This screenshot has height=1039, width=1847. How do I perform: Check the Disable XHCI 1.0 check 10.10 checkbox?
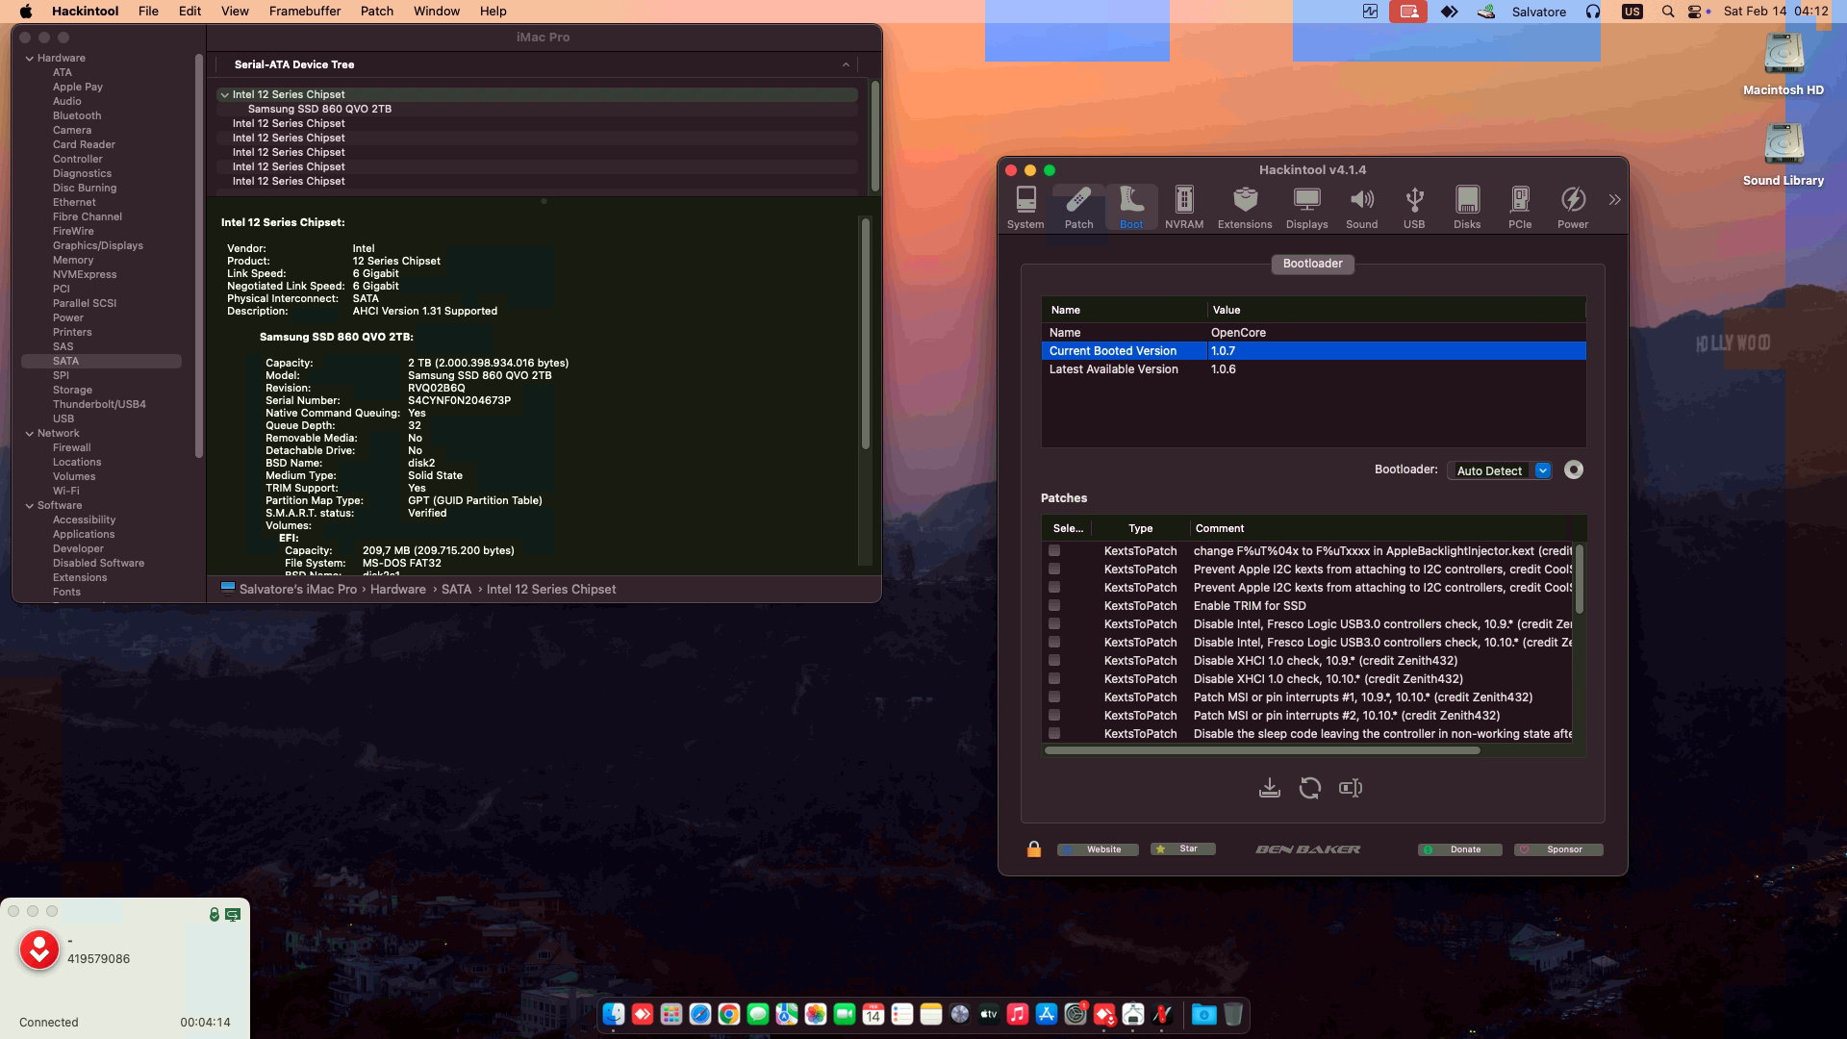click(x=1054, y=679)
